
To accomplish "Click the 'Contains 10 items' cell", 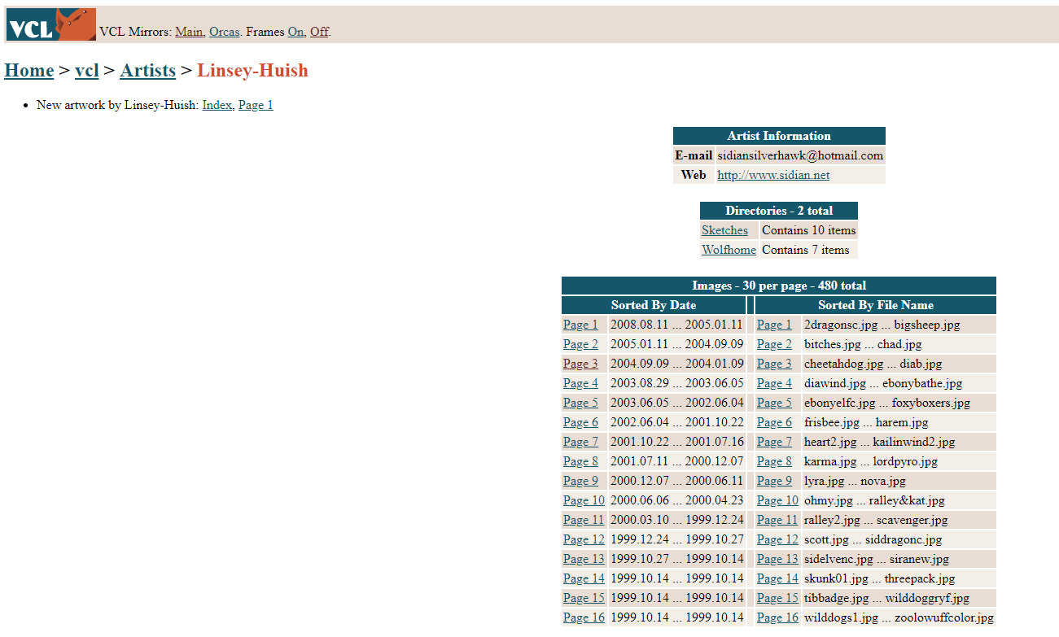I will (x=809, y=230).
